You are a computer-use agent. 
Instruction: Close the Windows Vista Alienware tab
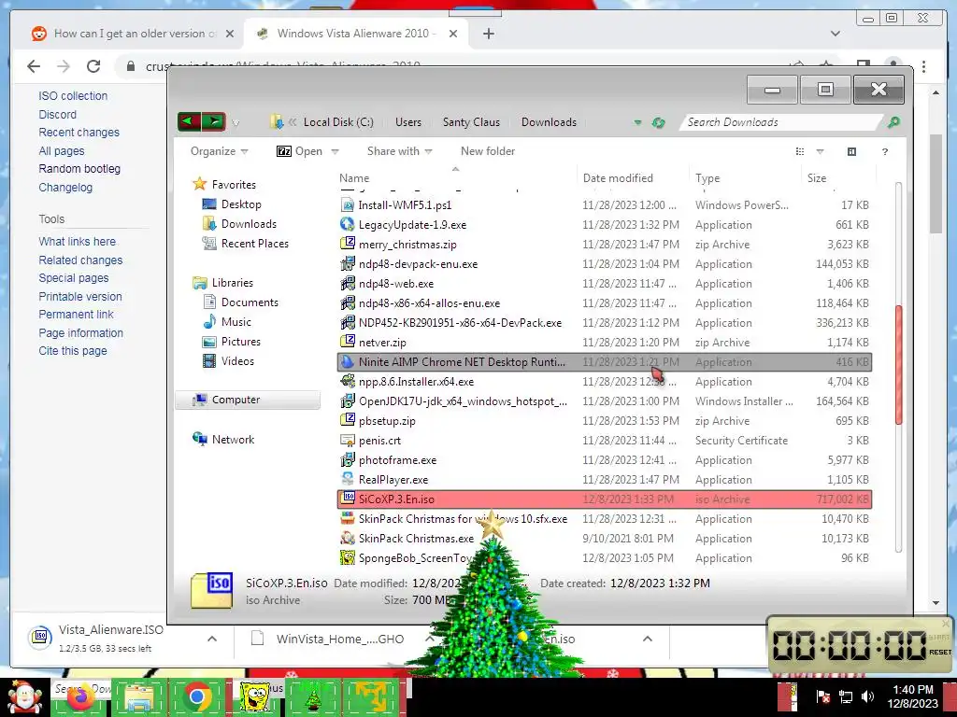pos(453,34)
